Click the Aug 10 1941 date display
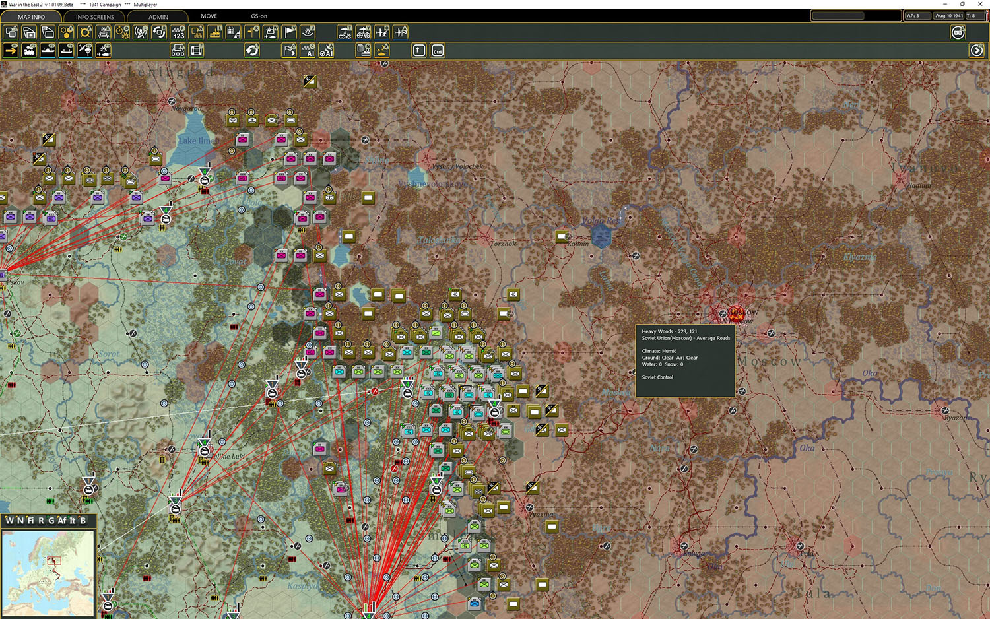The image size is (990, 619). (x=948, y=16)
